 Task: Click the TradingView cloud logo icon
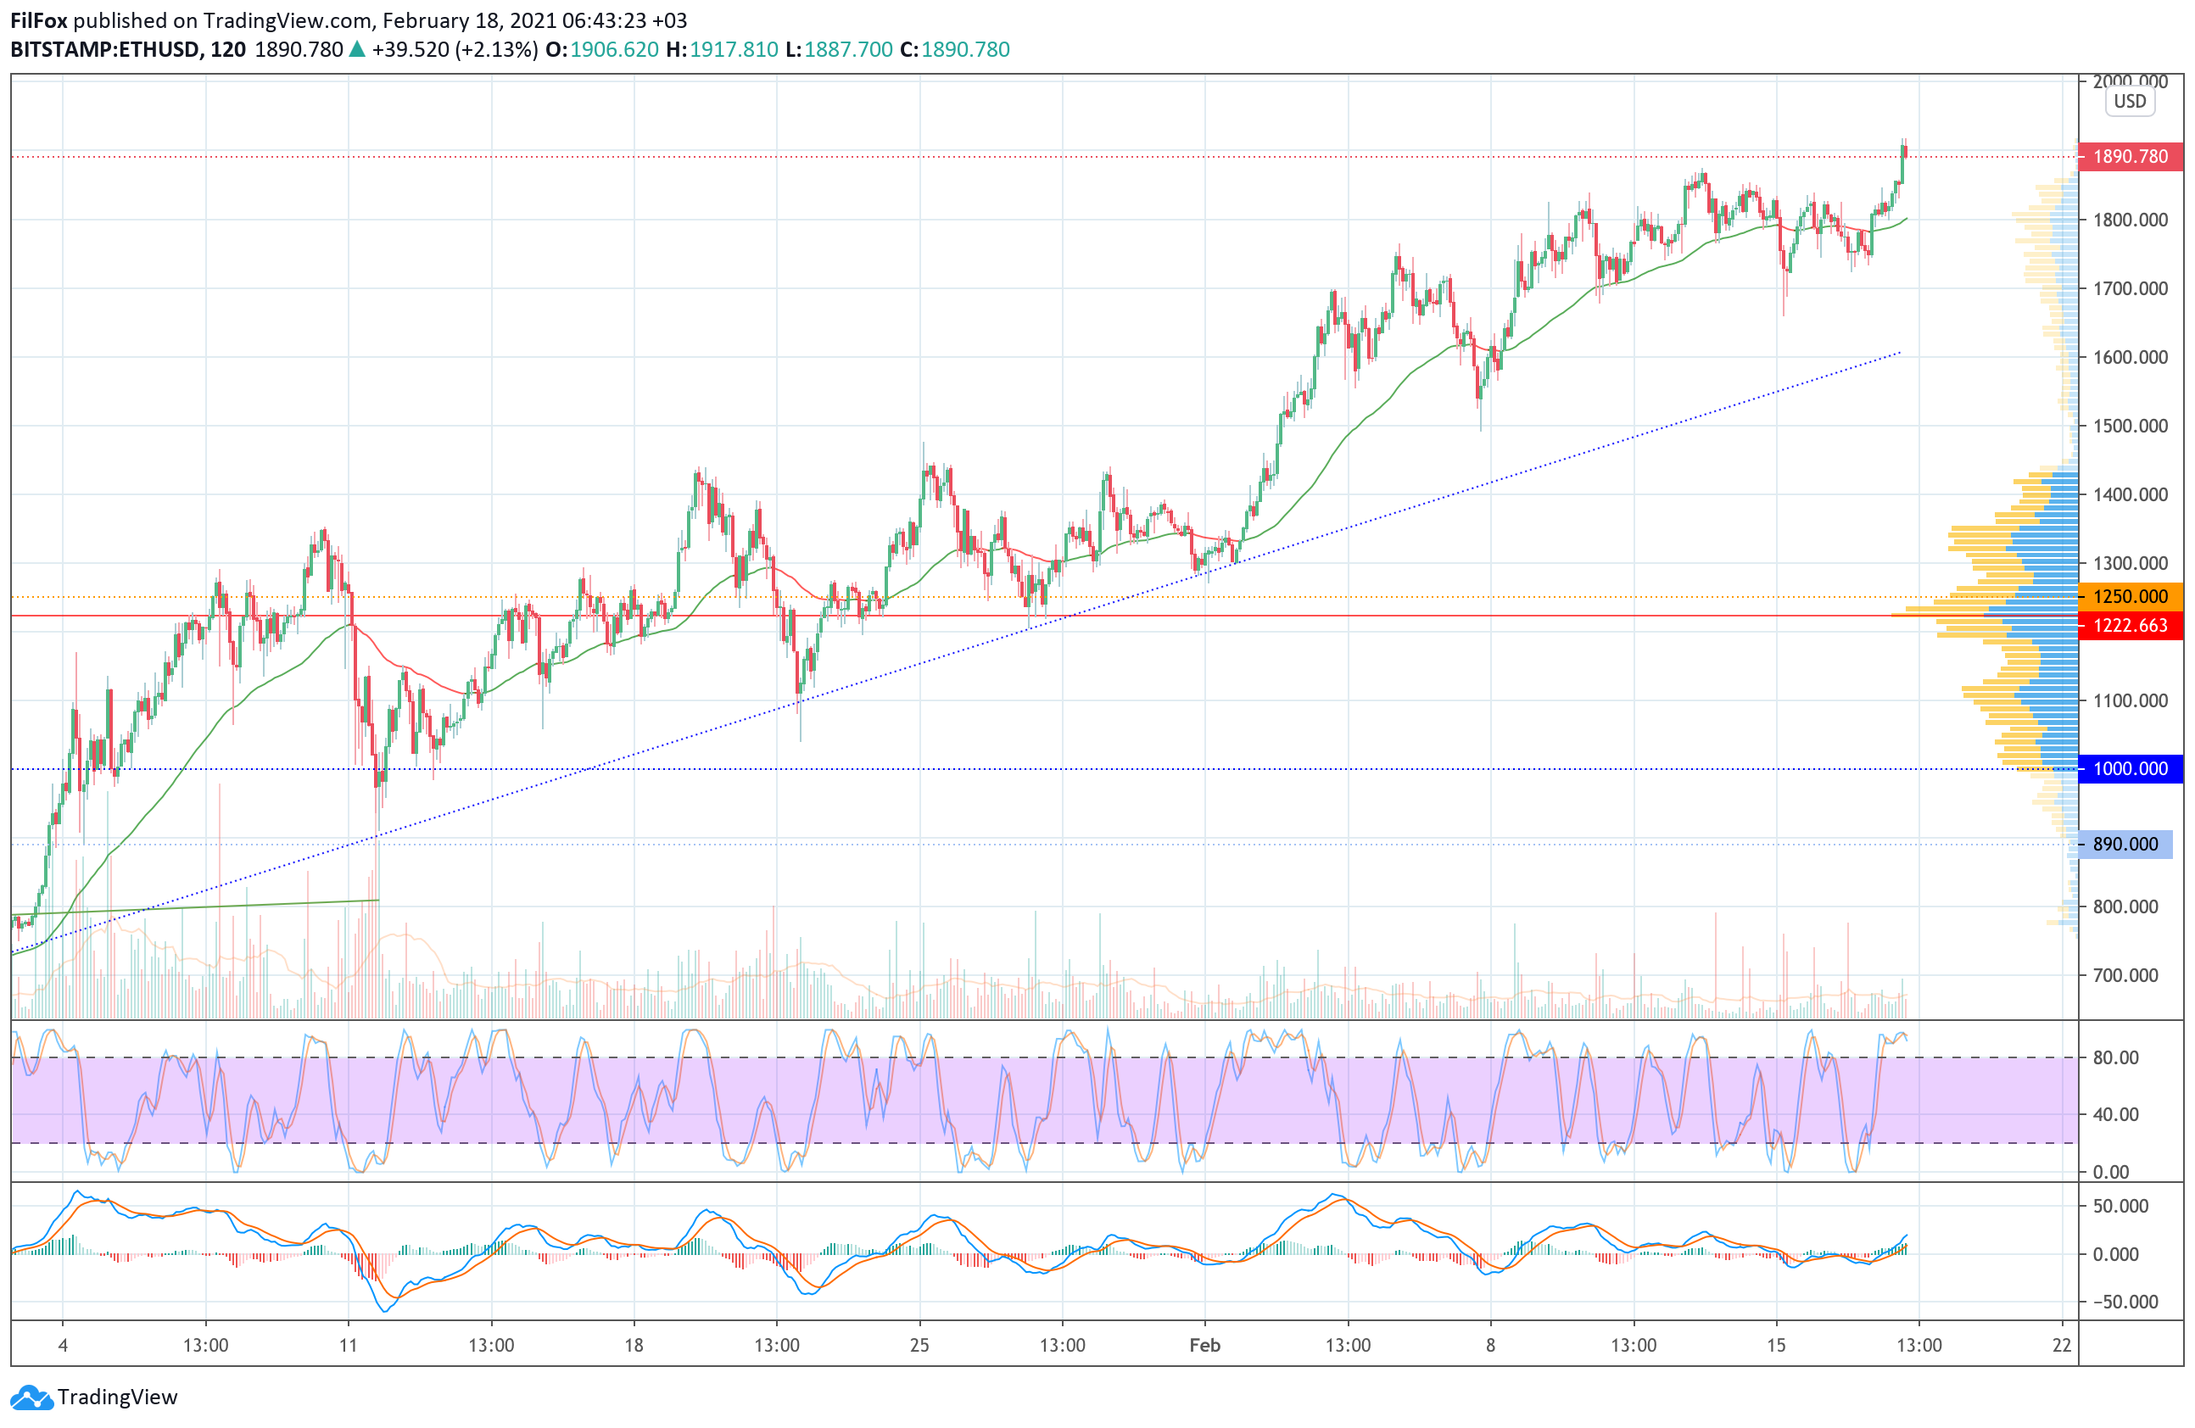(31, 1397)
